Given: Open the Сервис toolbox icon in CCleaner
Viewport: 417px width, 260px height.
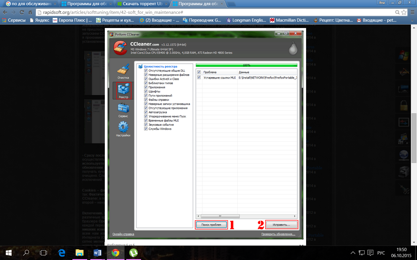Looking at the screenshot, I should pyautogui.click(x=123, y=110).
